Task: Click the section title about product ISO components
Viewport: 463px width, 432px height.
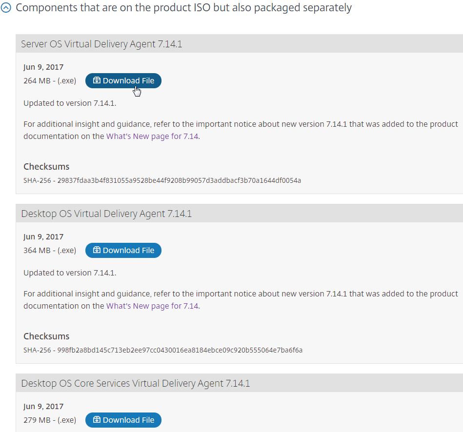Action: (183, 8)
